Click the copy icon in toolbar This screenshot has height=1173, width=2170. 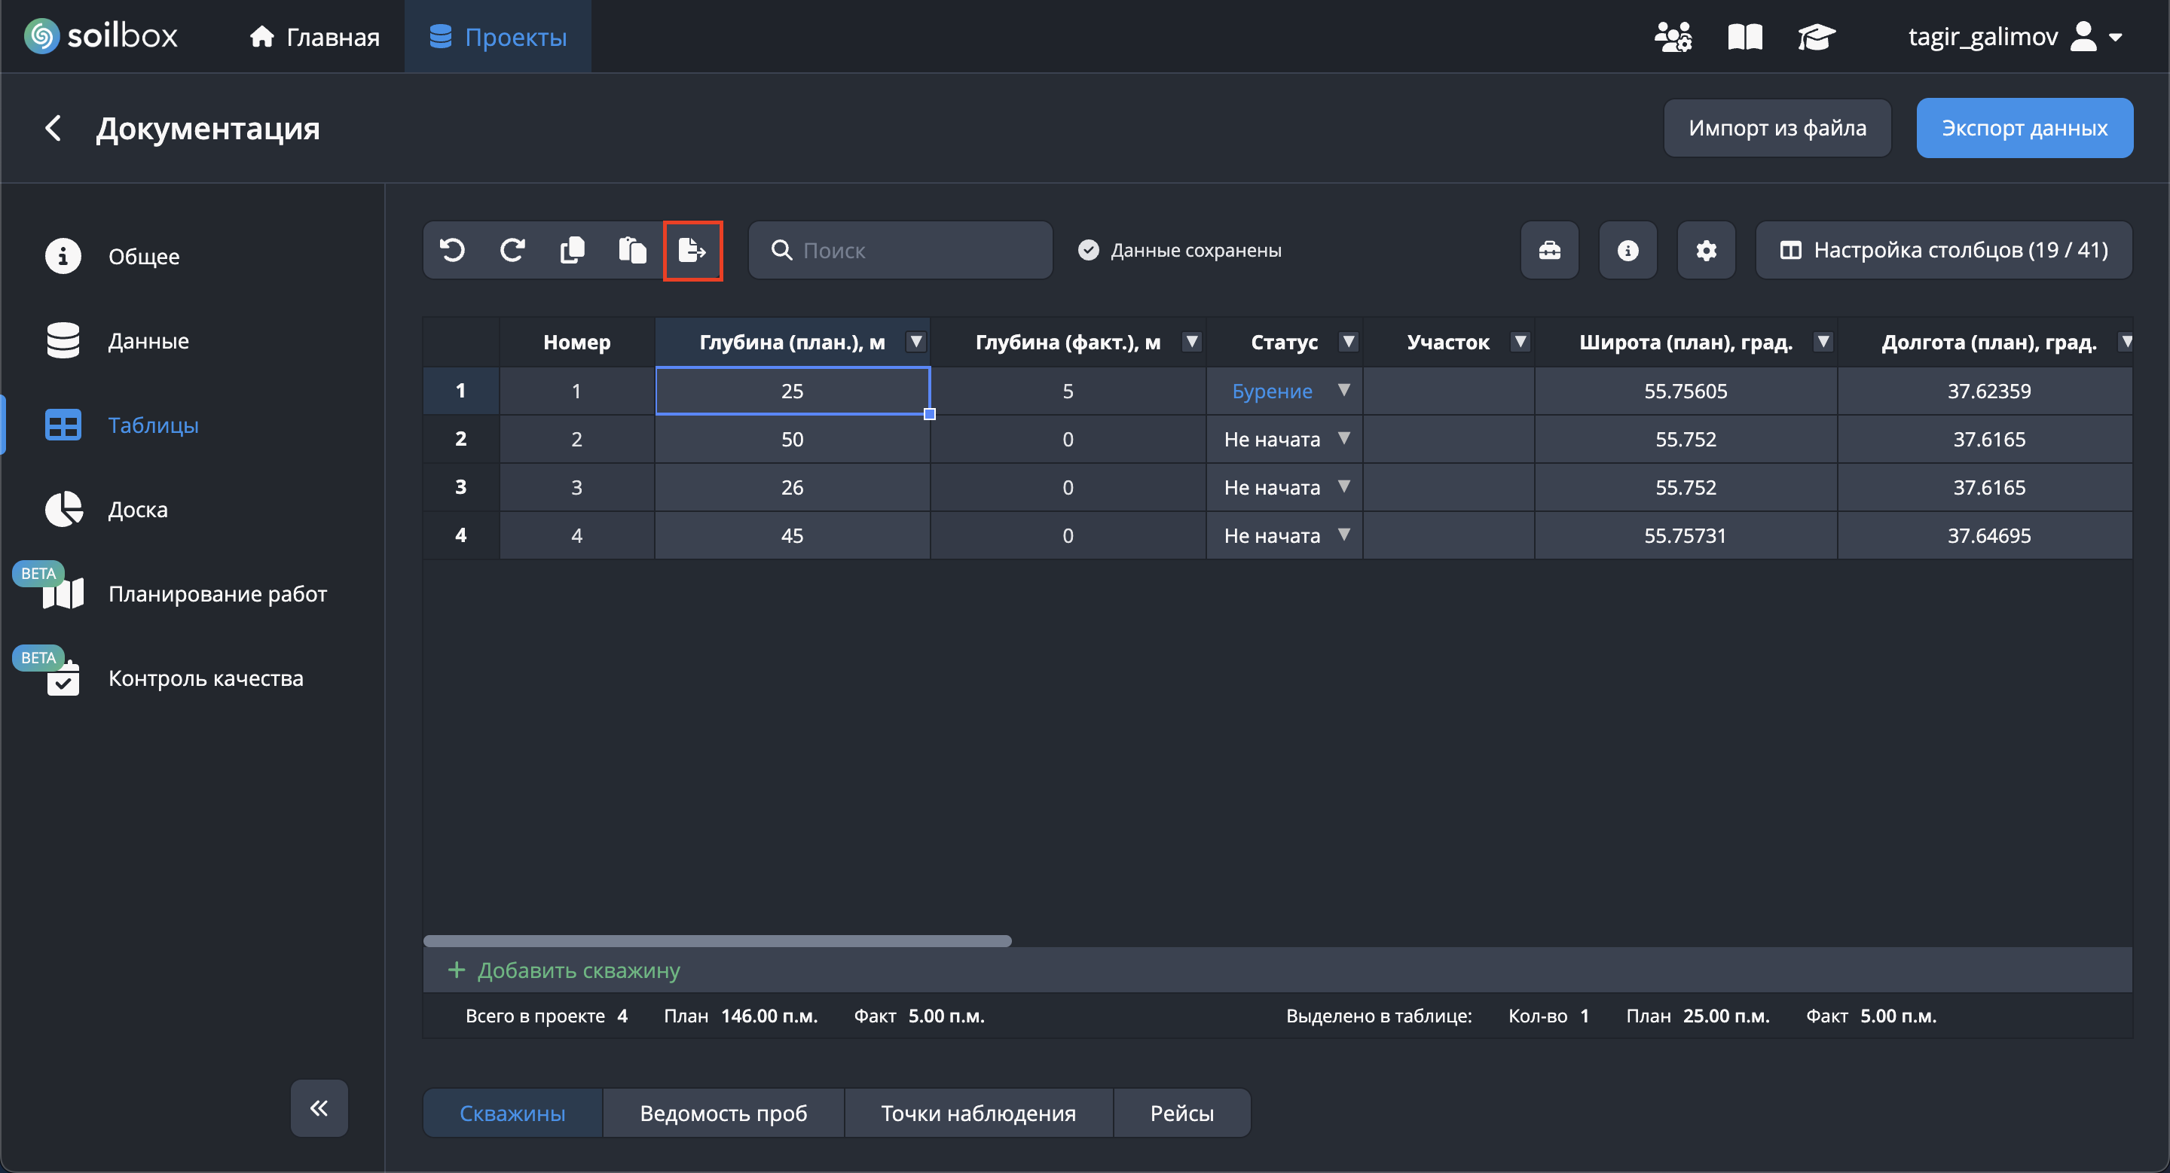(572, 250)
